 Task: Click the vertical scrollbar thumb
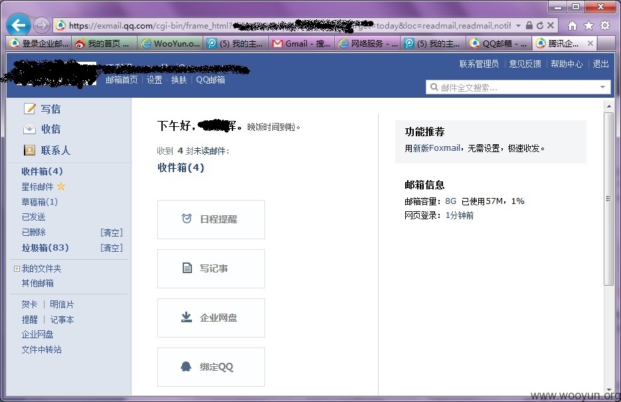[x=608, y=199]
